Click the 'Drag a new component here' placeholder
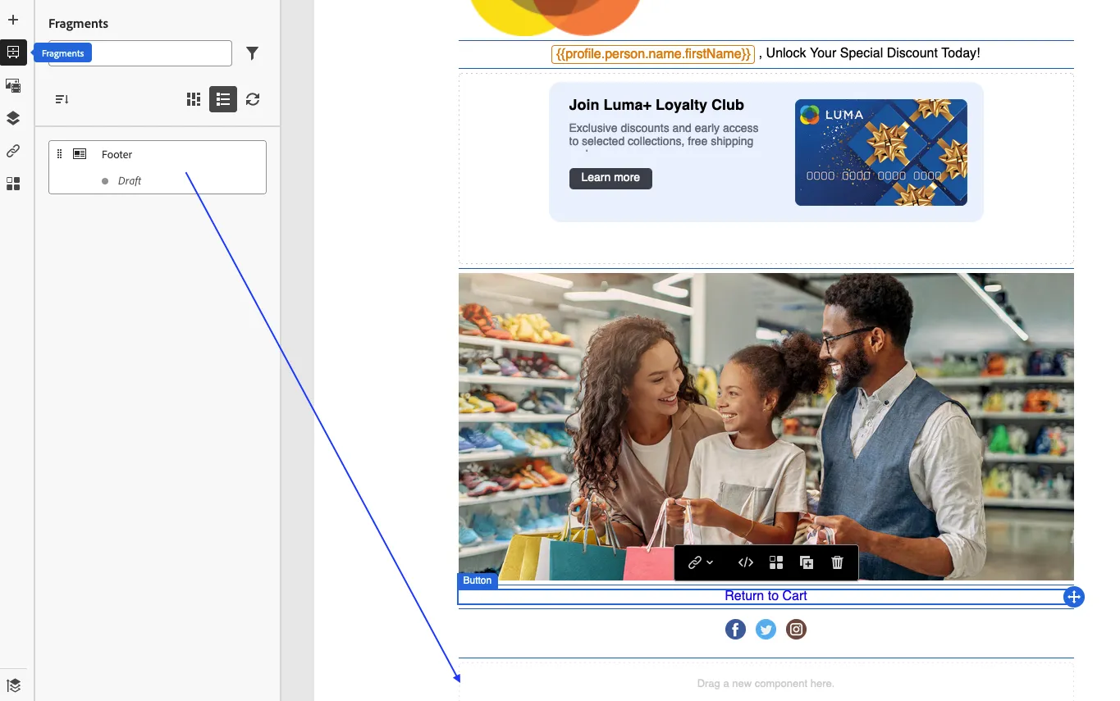 coord(766,684)
